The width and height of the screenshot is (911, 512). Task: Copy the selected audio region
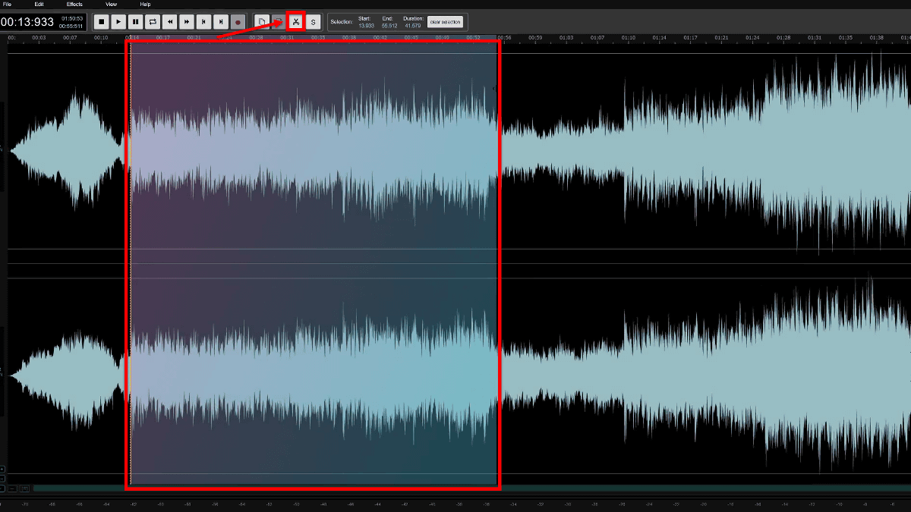tap(262, 22)
